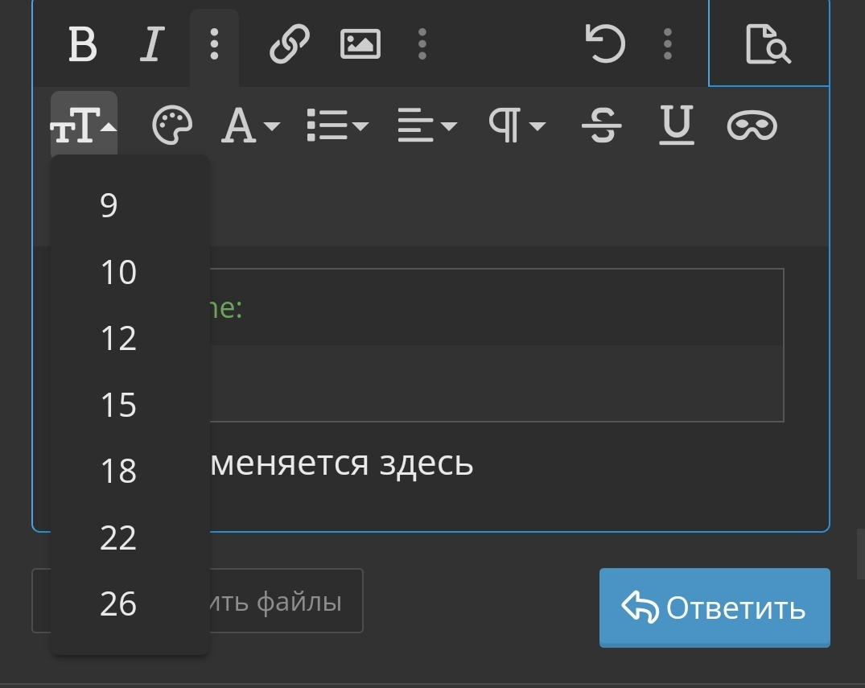865x688 pixels.
Task: Click the Ответить reply button
Action: point(715,608)
